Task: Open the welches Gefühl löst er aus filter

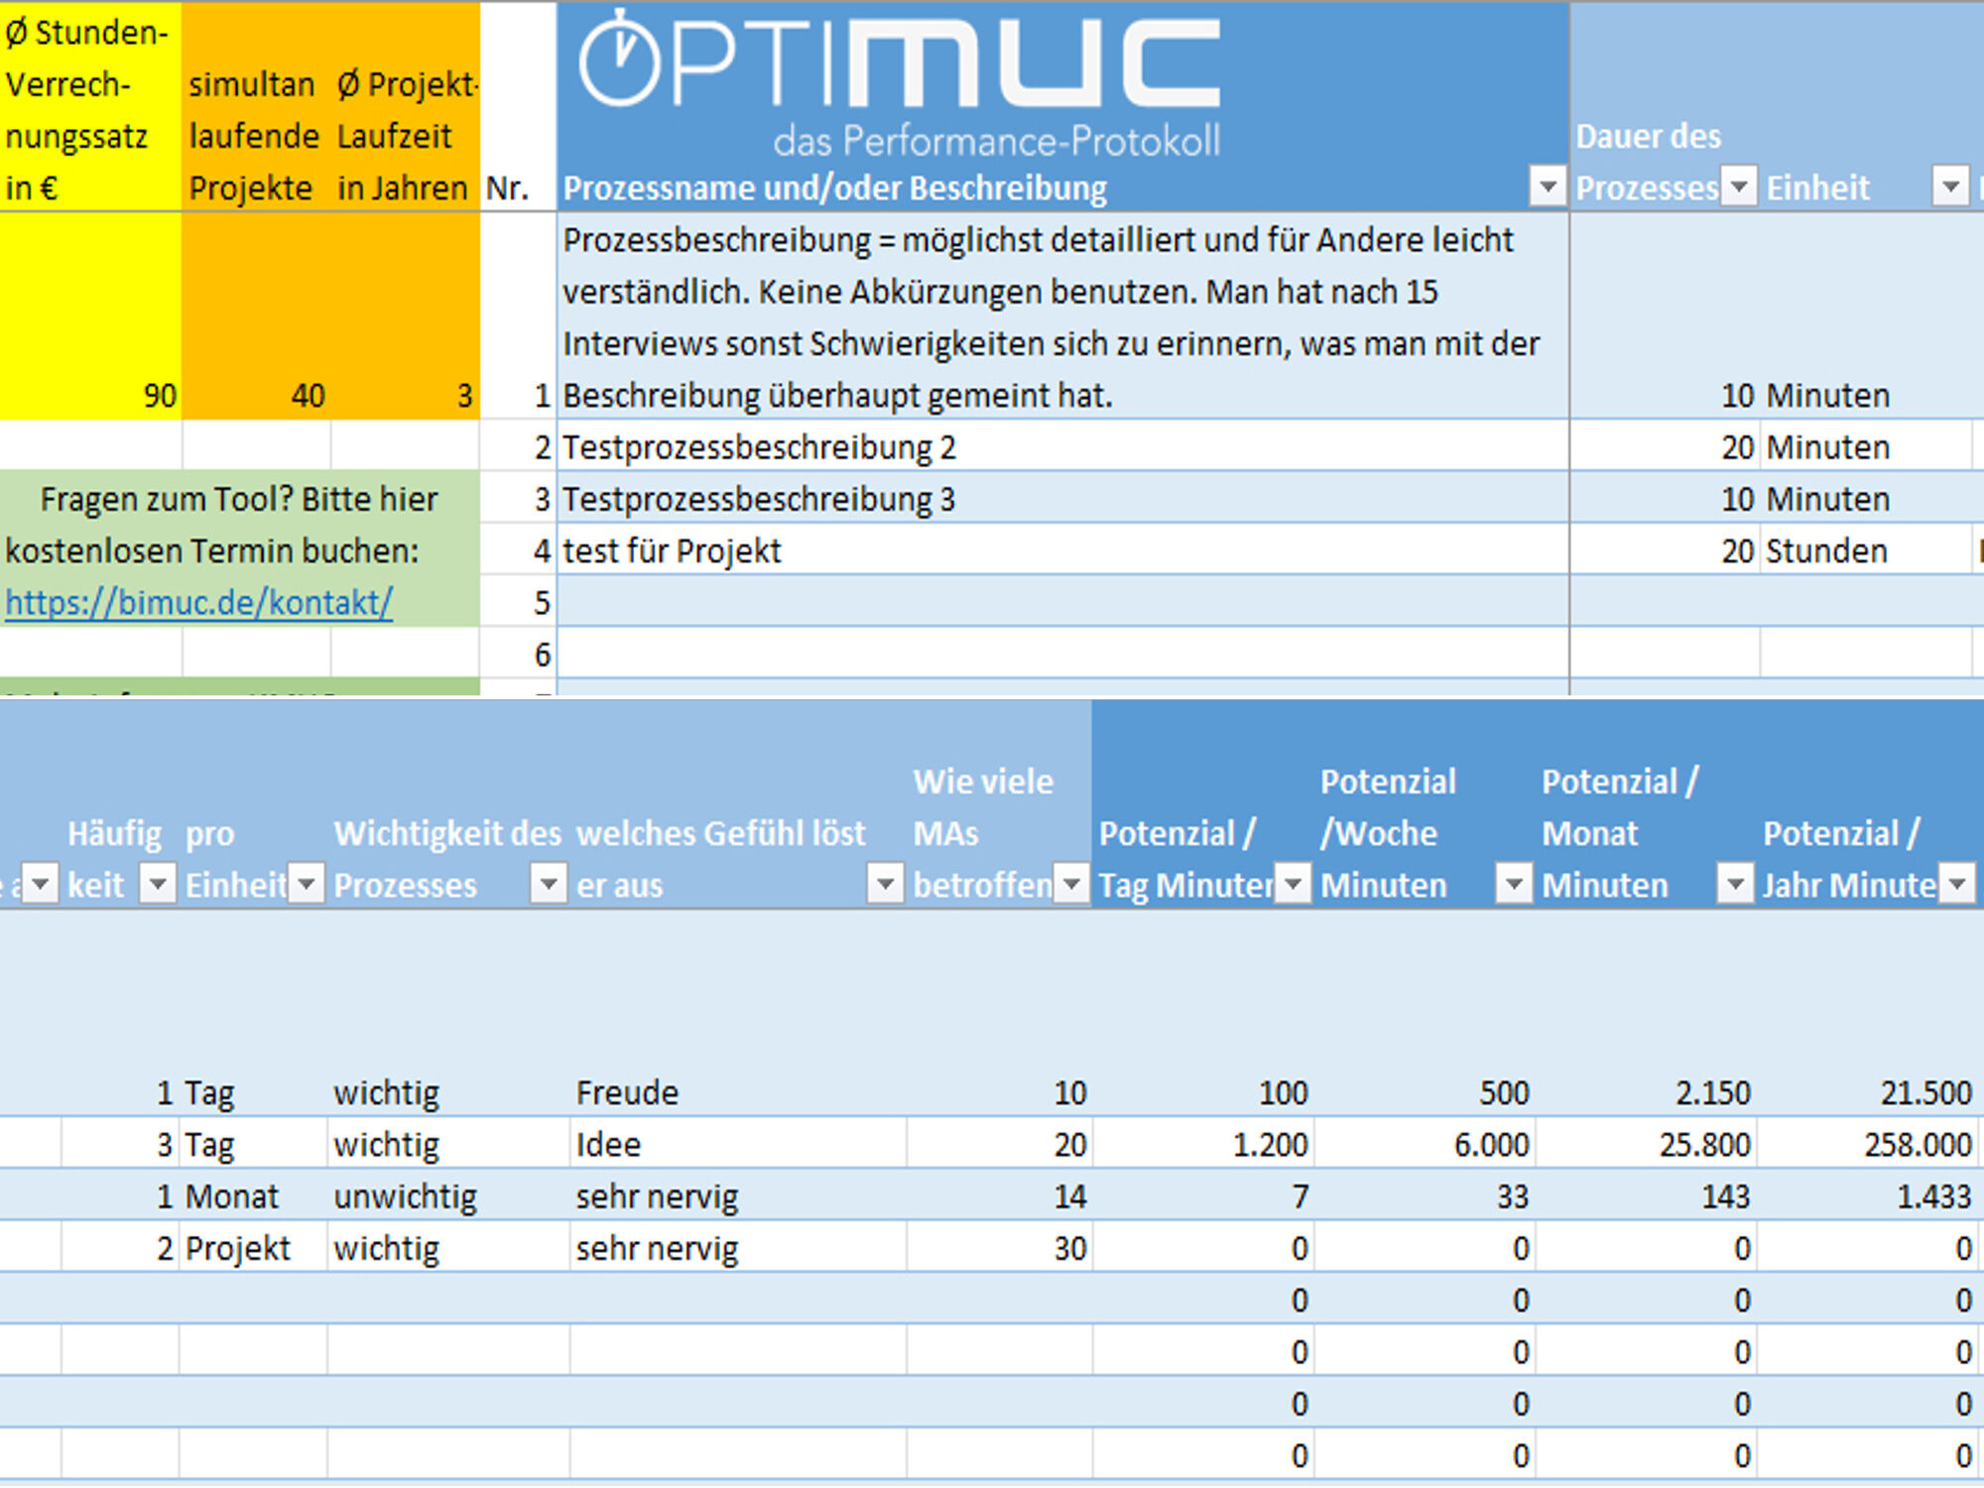Action: pyautogui.click(x=886, y=883)
